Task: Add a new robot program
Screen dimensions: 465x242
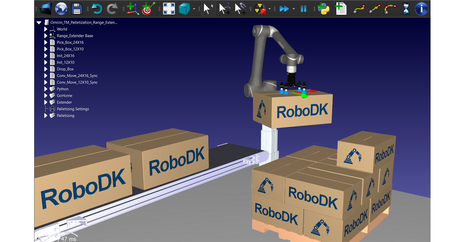Action: coord(341,9)
